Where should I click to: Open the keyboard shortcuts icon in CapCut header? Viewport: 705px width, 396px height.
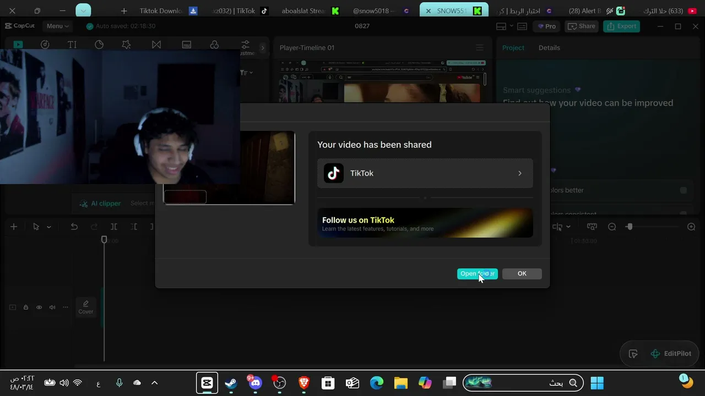pyautogui.click(x=522, y=26)
